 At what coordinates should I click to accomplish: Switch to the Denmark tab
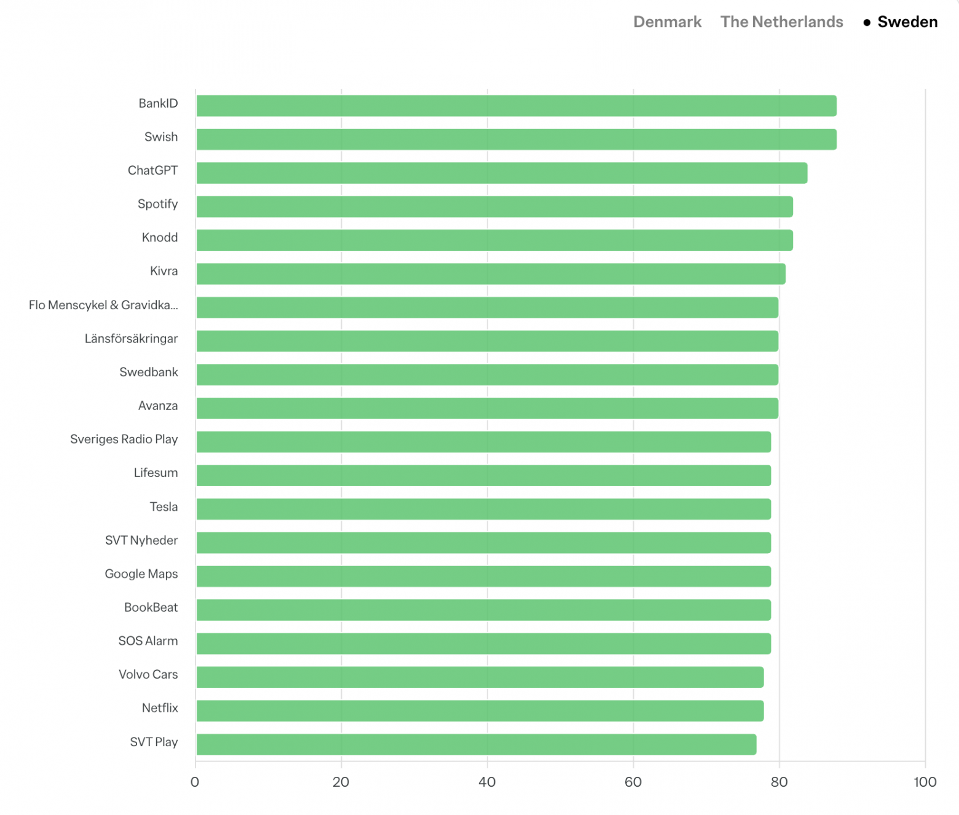(667, 22)
